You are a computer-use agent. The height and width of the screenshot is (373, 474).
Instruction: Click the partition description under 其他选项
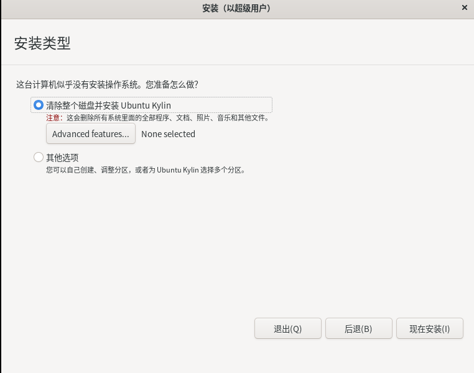tap(146, 170)
